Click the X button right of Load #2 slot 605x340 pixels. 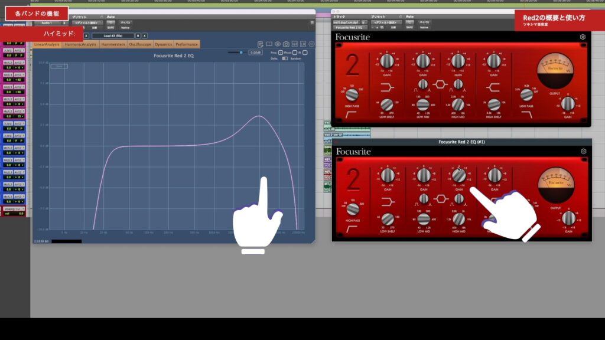[x=145, y=36]
